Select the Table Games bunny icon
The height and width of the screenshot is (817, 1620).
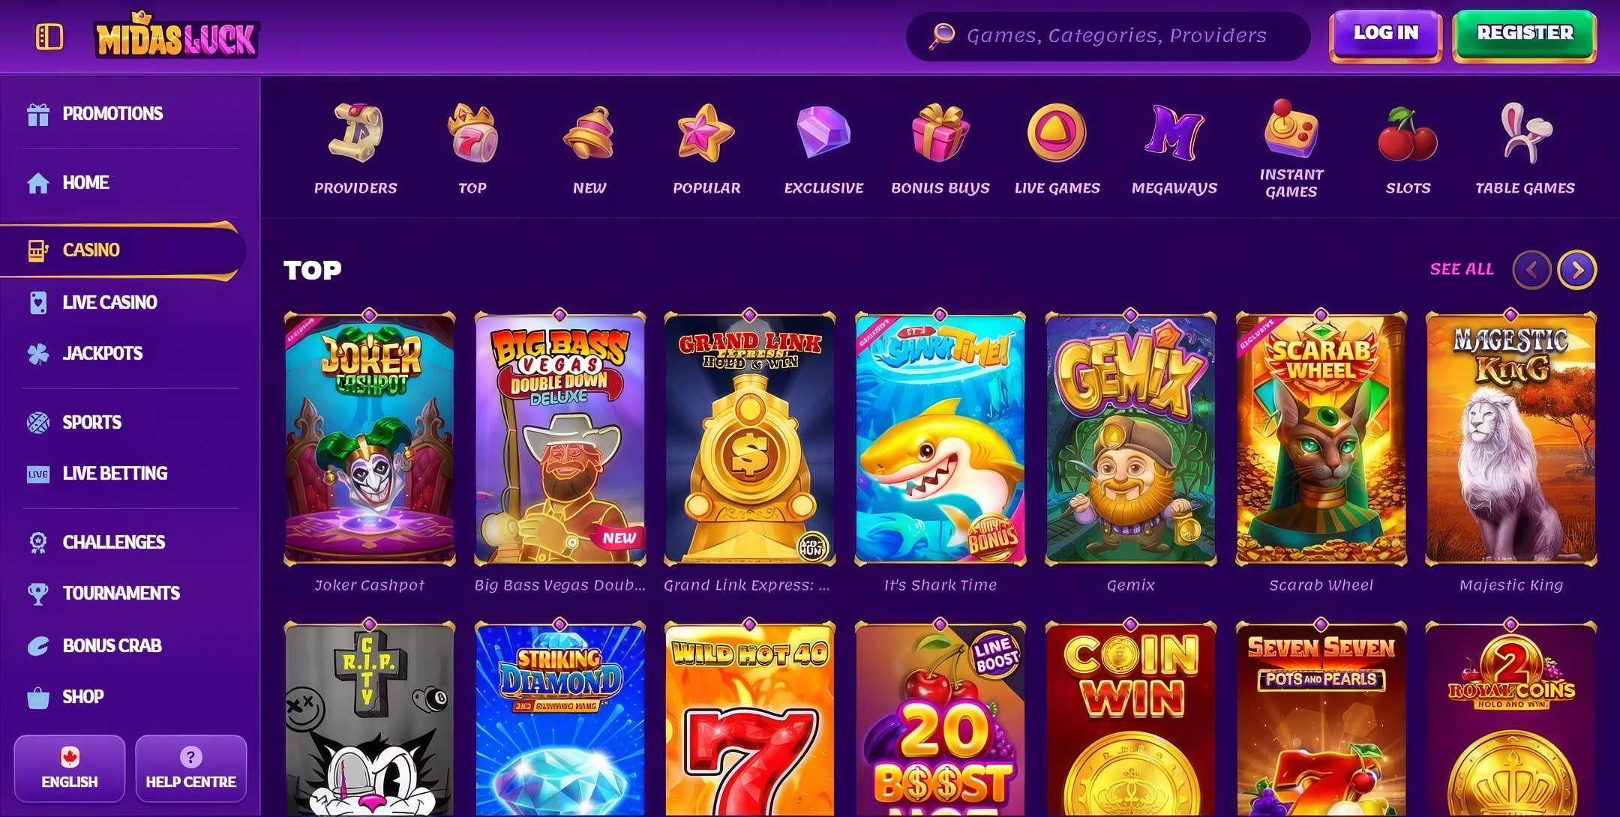click(1525, 133)
